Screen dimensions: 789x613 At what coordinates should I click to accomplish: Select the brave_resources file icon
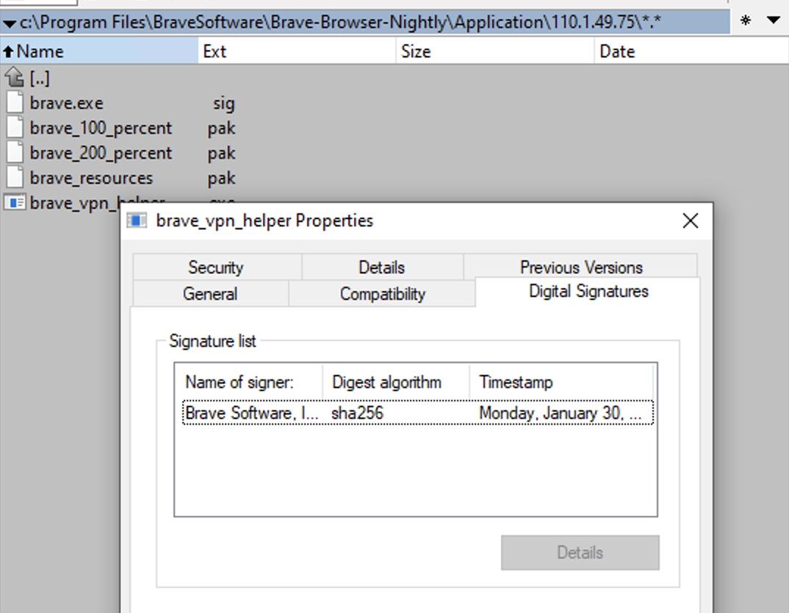(15, 178)
